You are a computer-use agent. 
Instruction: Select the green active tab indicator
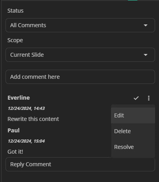click(133, 0)
